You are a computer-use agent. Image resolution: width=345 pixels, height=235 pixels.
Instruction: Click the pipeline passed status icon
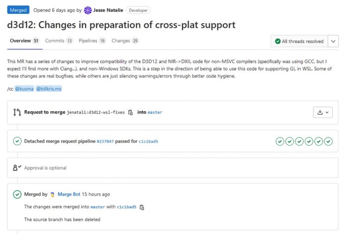(x=17, y=141)
